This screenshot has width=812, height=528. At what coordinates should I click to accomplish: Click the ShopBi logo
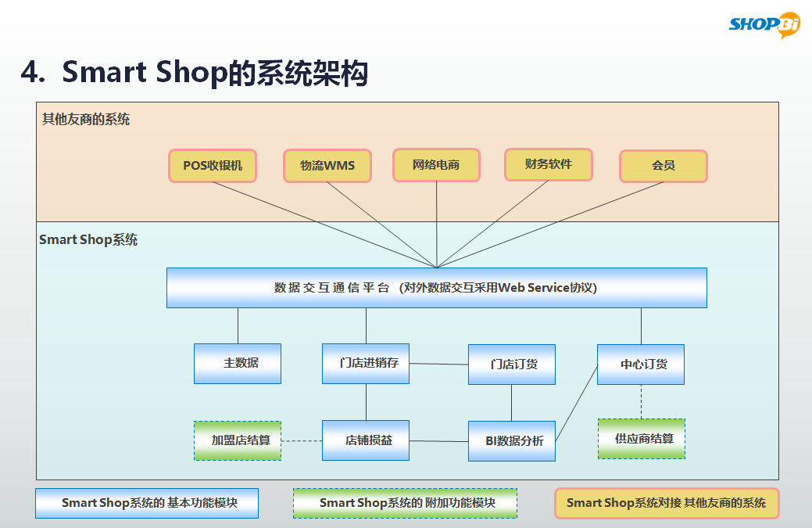click(764, 25)
